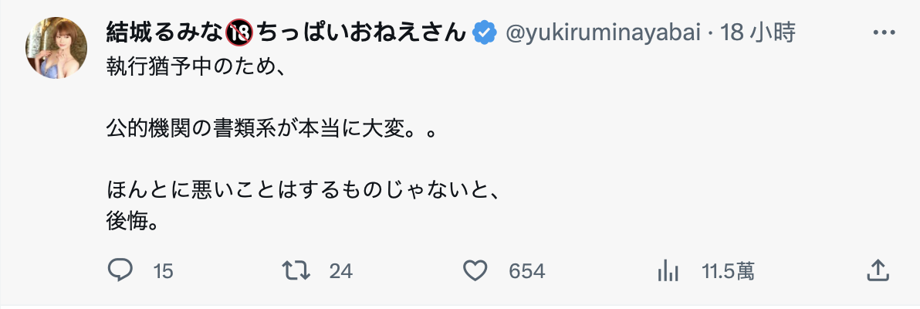920x309 pixels.
Task: Open the three-dot more options menu
Action: [883, 32]
